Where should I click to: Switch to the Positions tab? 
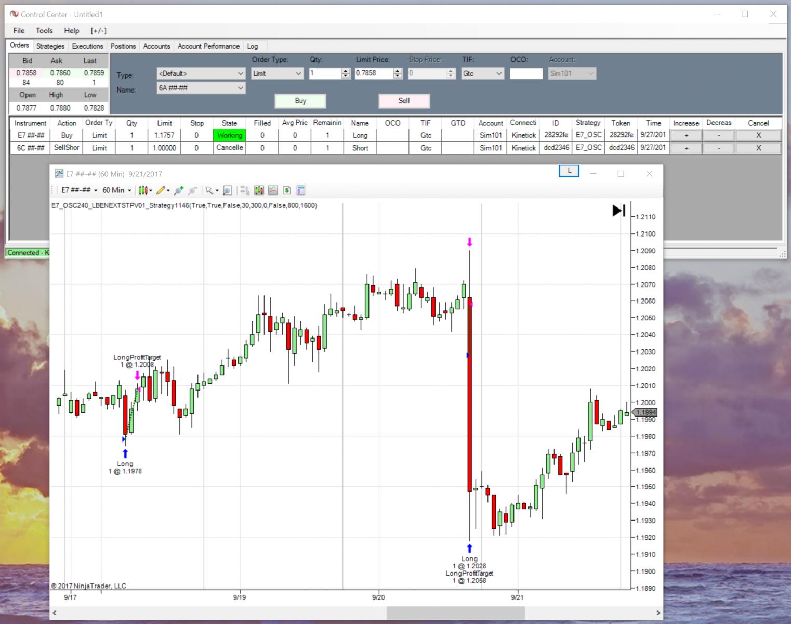[x=123, y=46]
